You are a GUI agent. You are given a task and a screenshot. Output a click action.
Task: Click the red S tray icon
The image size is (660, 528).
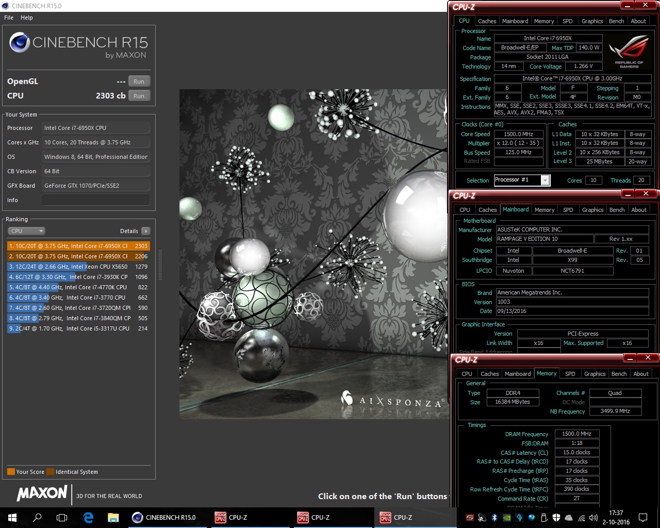470,518
